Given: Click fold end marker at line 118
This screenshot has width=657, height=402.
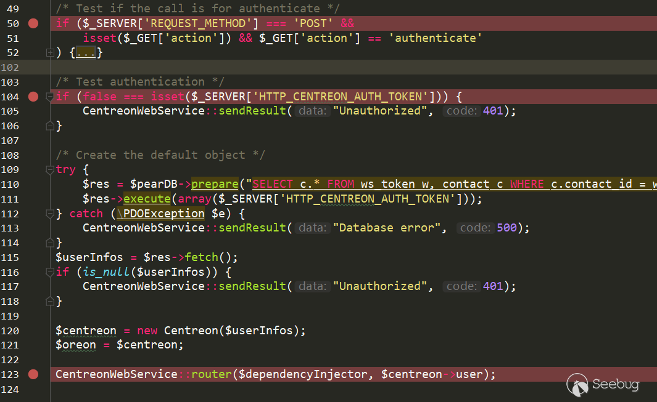Looking at the screenshot, I should 50,301.
